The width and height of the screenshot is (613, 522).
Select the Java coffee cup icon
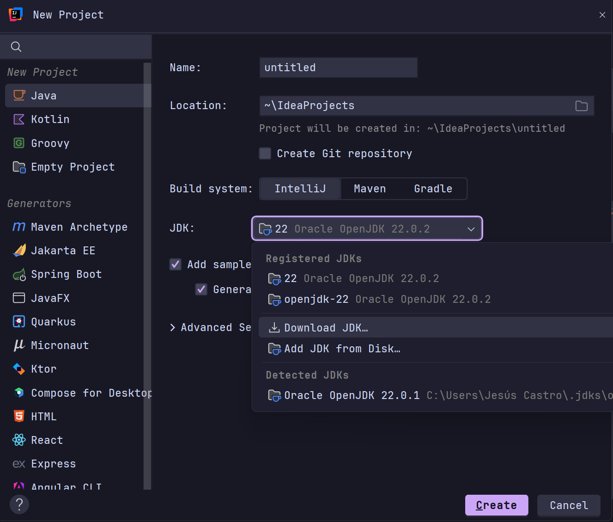pos(19,95)
